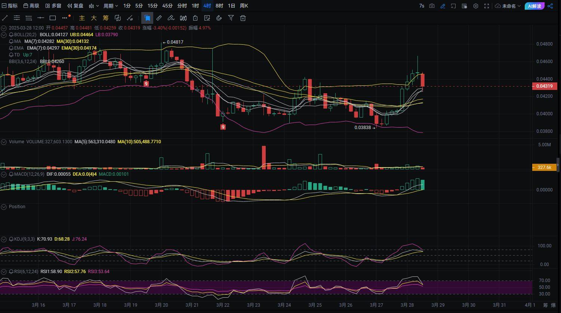Switch to the 分时 timeframe
The image size is (561, 313).
[x=182, y=6]
